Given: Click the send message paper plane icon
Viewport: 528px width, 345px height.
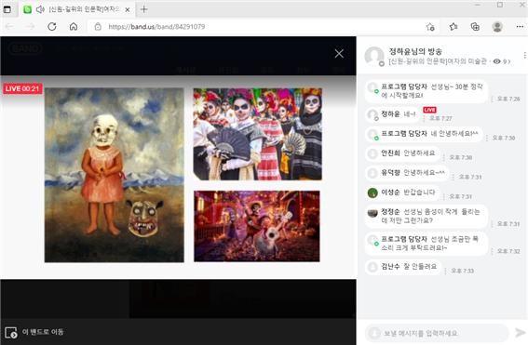Looking at the screenshot, I should pos(521,333).
